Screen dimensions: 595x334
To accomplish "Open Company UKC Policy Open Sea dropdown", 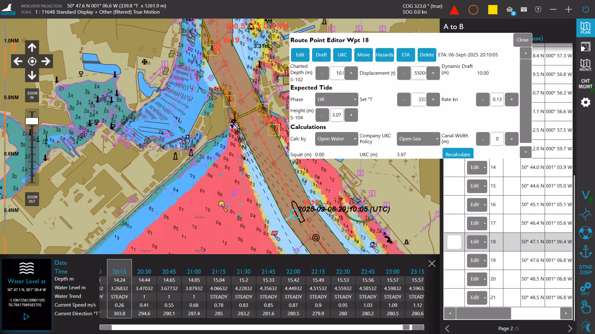I will click(418, 139).
